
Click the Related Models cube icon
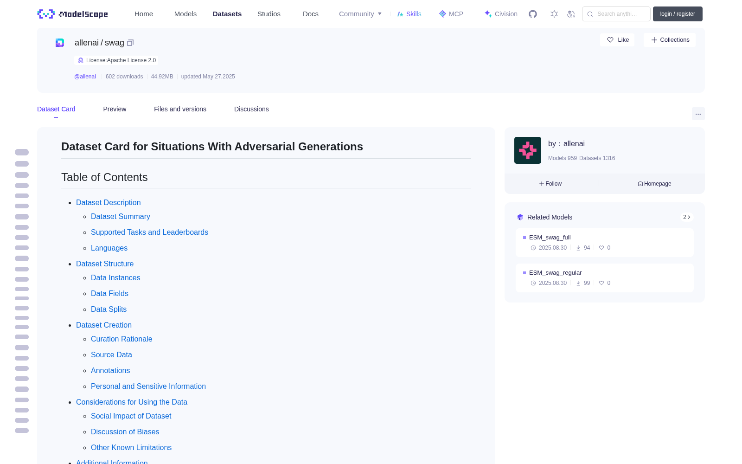click(520, 217)
